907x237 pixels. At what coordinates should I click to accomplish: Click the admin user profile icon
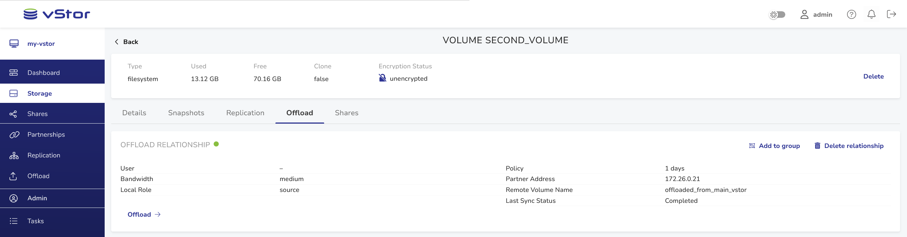[x=804, y=15]
